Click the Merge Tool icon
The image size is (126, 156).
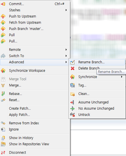3,79
